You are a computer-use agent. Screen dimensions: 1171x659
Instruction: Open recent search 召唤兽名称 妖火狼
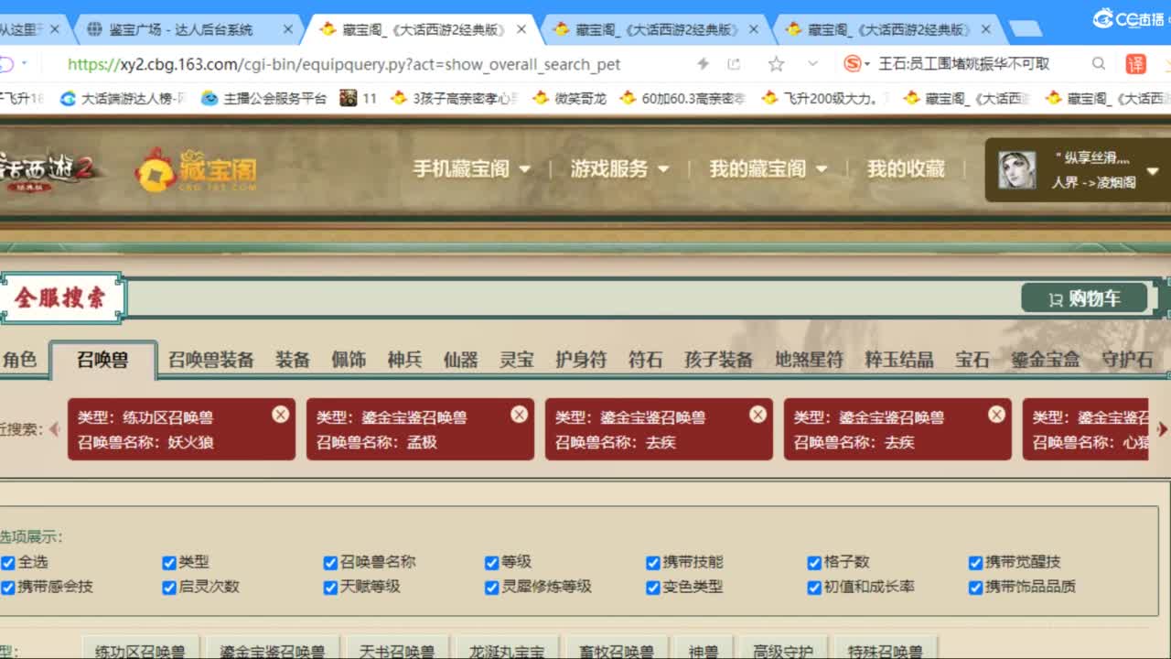coord(181,429)
